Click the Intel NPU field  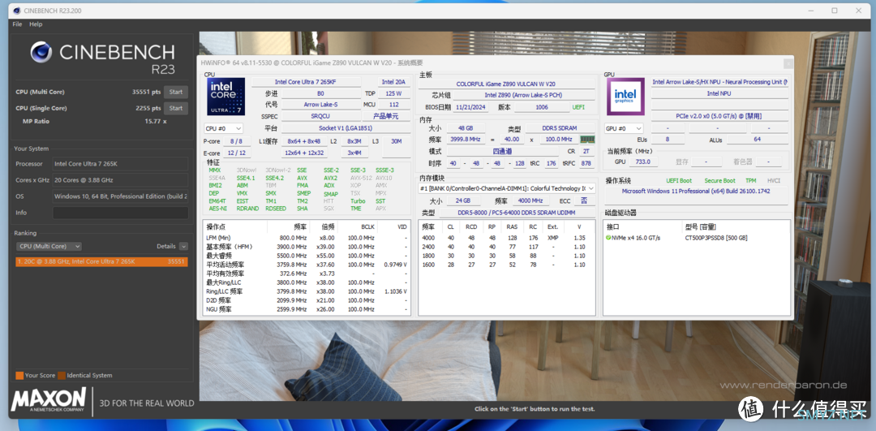[x=719, y=93]
